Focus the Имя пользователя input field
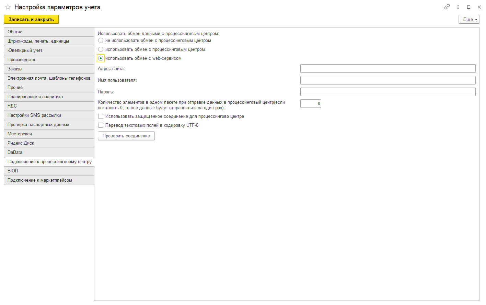486x305 pixels. pos(388,80)
